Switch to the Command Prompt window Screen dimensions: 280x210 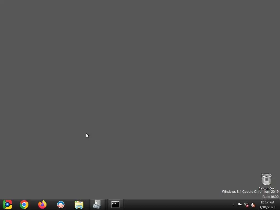pyautogui.click(x=115, y=205)
